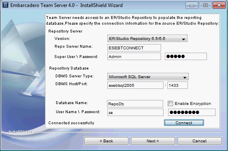Viewport: 228px width, 151px height.
Task: Click the Super User \ Password label
Action: 76,56
